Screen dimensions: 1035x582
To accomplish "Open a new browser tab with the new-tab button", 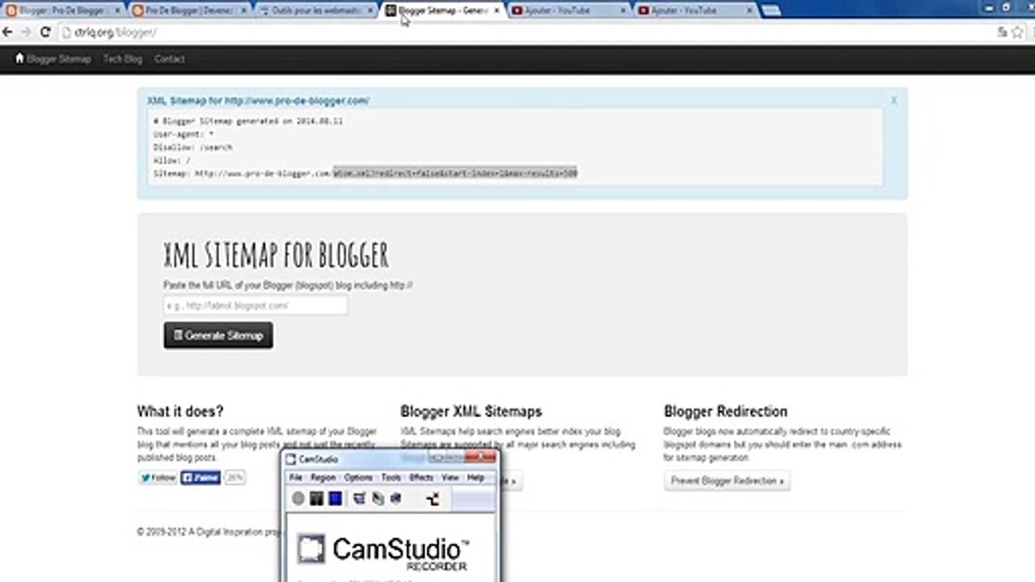I will coord(771,11).
